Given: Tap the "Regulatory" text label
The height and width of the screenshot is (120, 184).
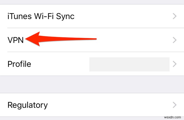Looking at the screenshot, I should click(x=28, y=105).
